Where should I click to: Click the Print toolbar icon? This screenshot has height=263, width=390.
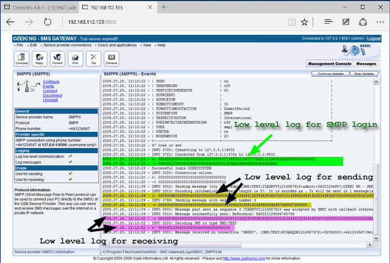pos(76,59)
